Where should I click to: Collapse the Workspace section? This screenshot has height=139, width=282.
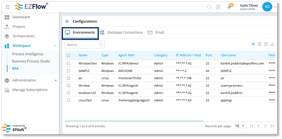[56, 46]
